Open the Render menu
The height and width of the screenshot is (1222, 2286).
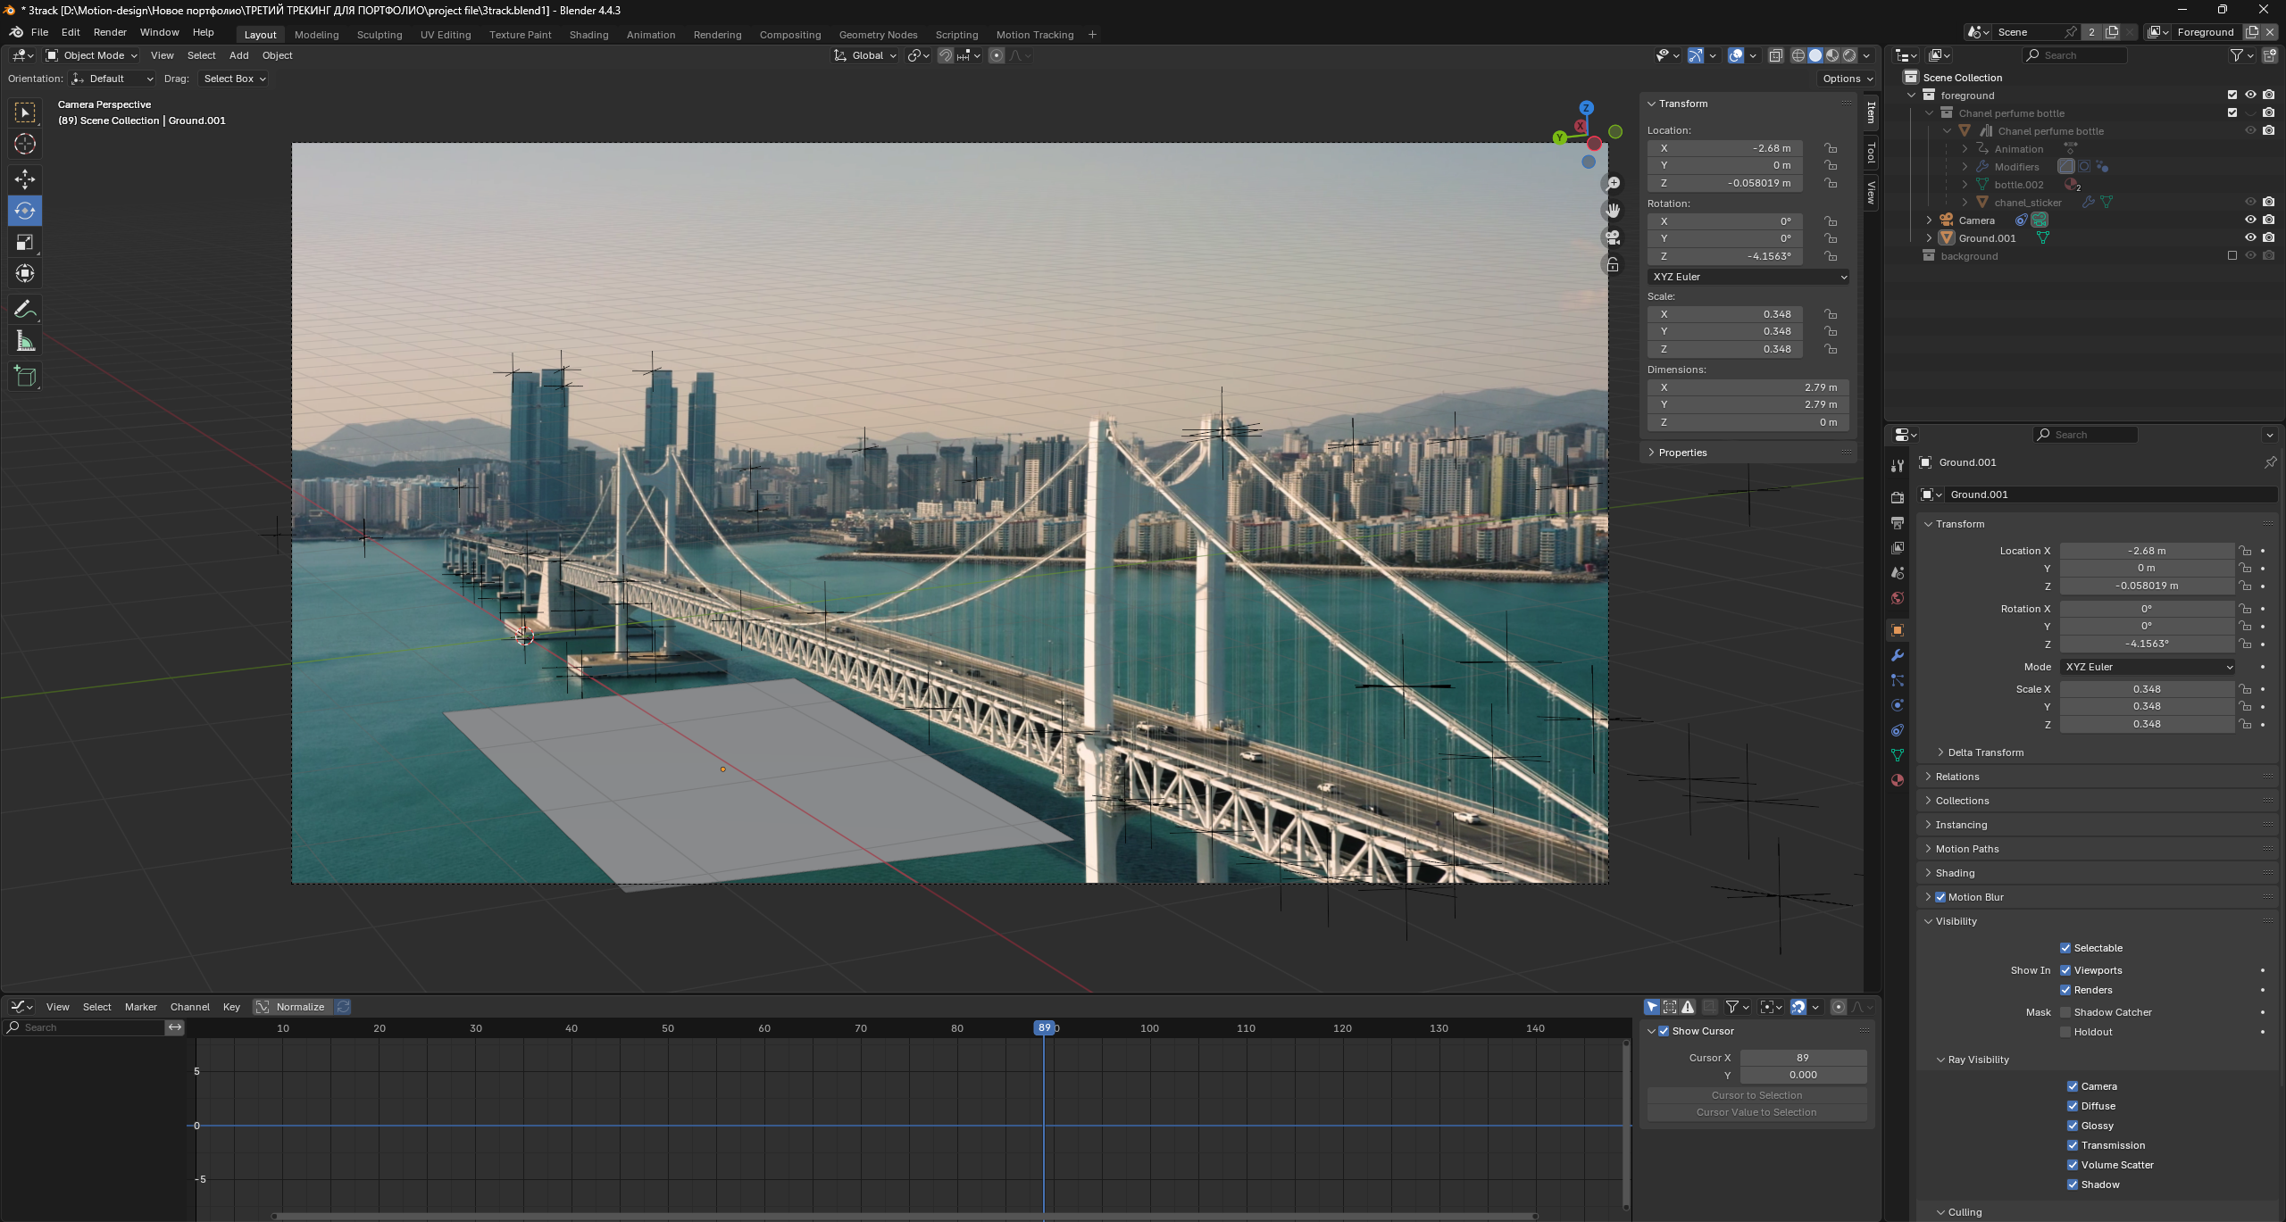[x=110, y=32]
